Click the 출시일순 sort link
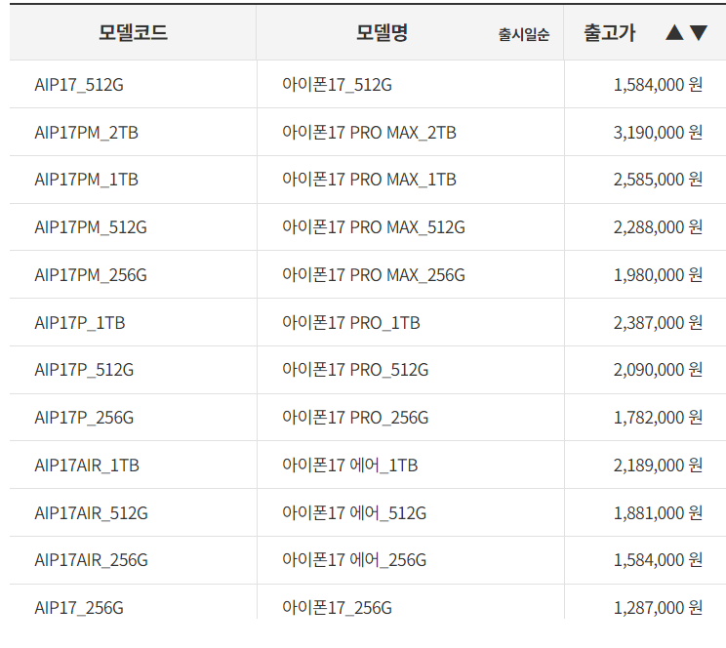This screenshot has width=726, height=648. pyautogui.click(x=523, y=34)
